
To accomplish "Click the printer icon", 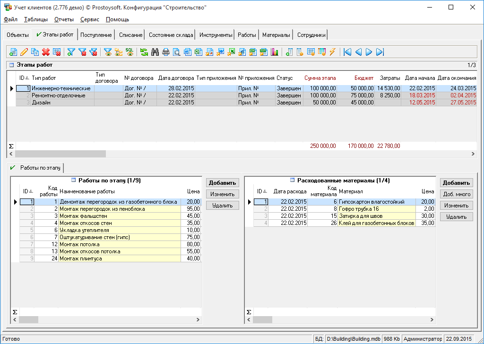I will (166, 52).
